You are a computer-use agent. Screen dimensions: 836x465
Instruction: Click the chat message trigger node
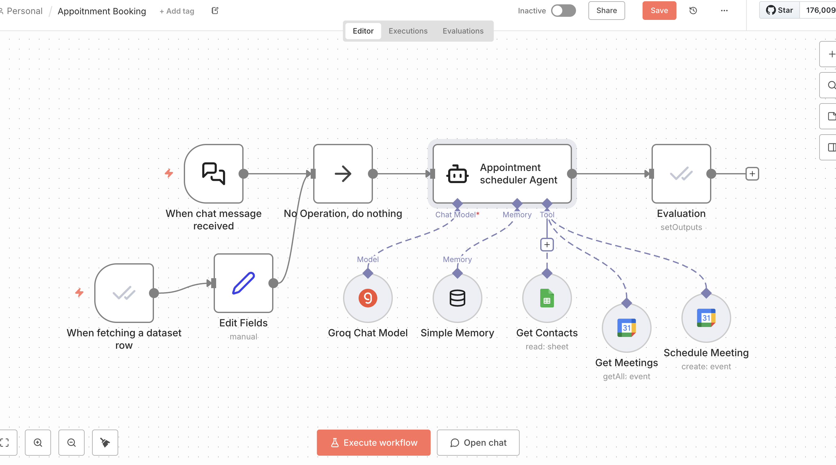click(x=214, y=173)
